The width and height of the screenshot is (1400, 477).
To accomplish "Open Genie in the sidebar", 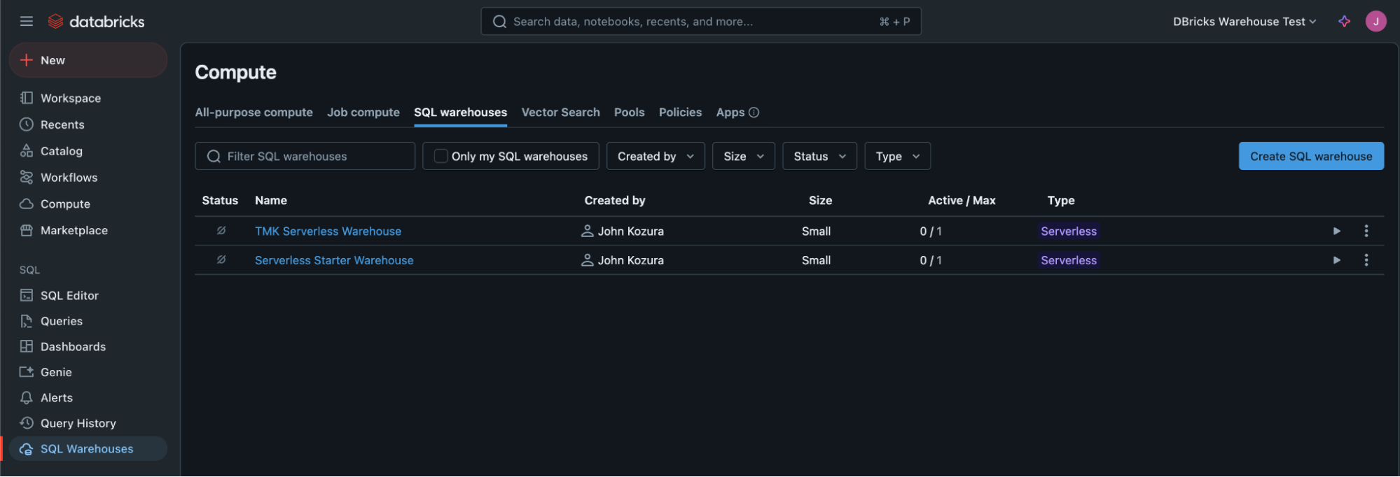I will tap(88, 372).
